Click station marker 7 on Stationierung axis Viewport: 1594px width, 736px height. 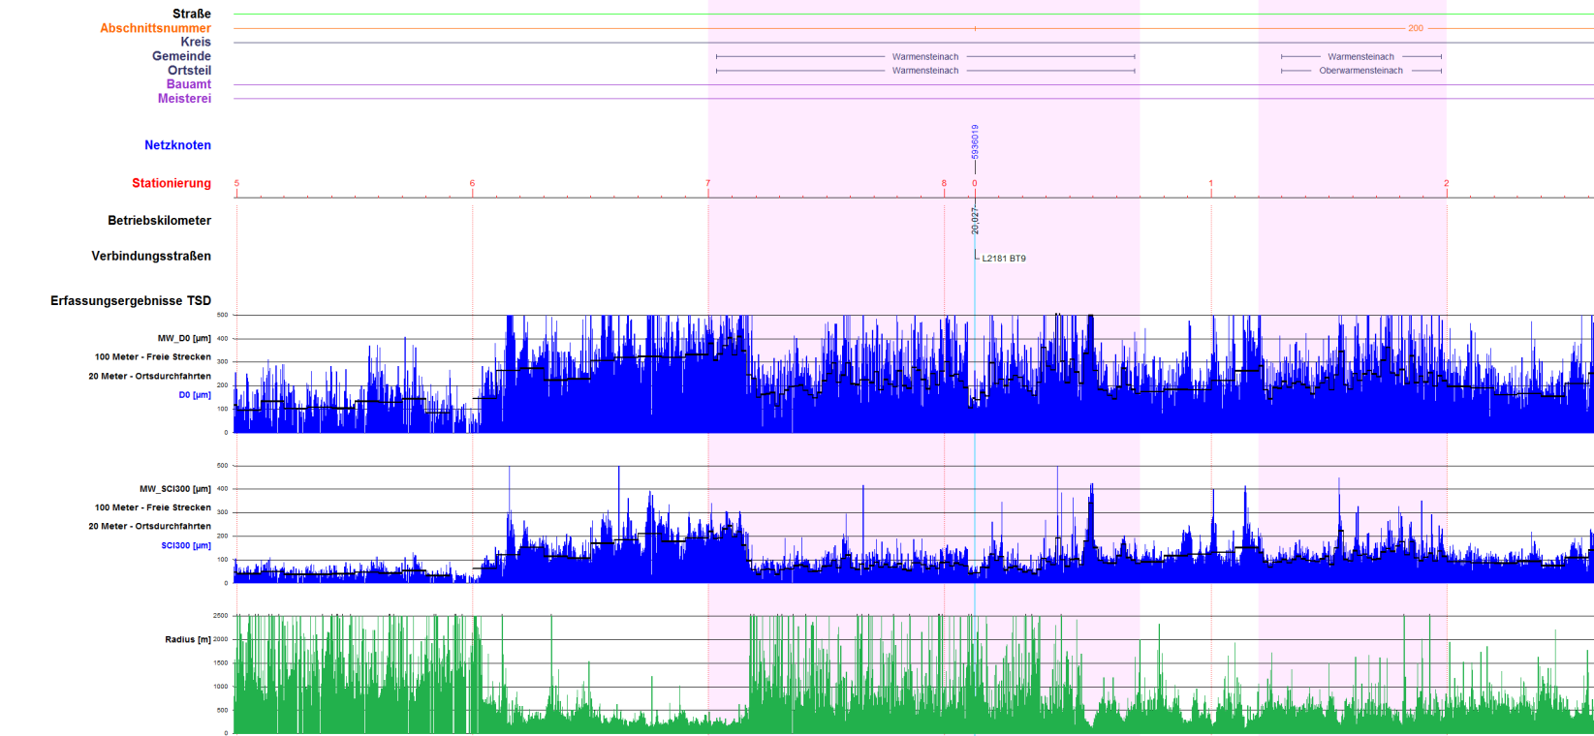(x=707, y=183)
